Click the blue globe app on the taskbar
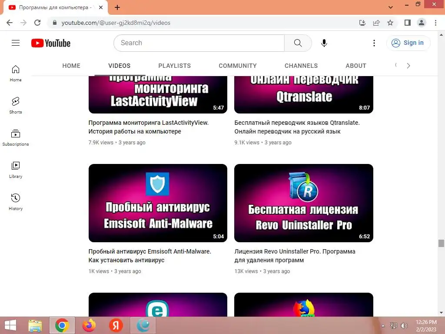 143,325
